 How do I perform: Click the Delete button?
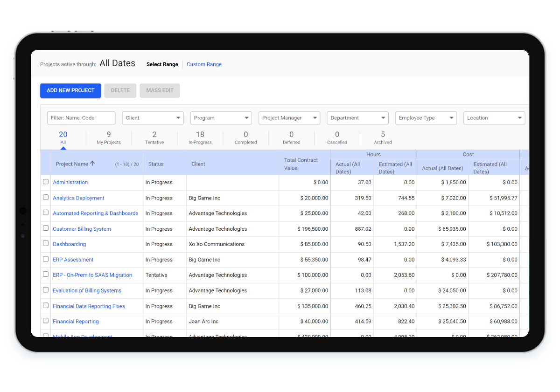click(x=120, y=90)
